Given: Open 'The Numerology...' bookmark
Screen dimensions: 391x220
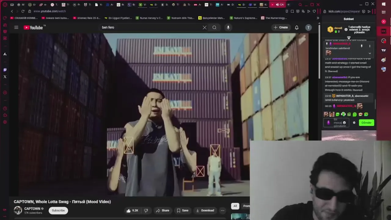Looking at the screenshot, I should [274, 18].
